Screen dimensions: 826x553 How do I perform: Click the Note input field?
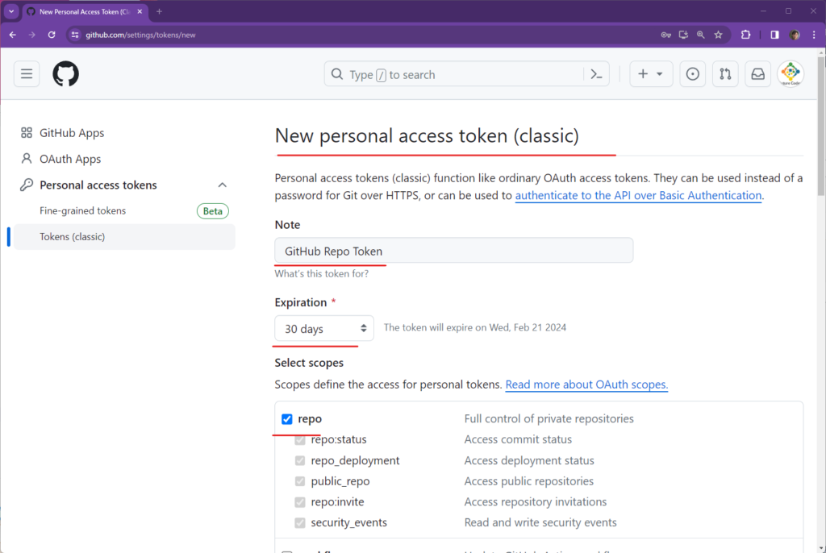click(x=453, y=251)
